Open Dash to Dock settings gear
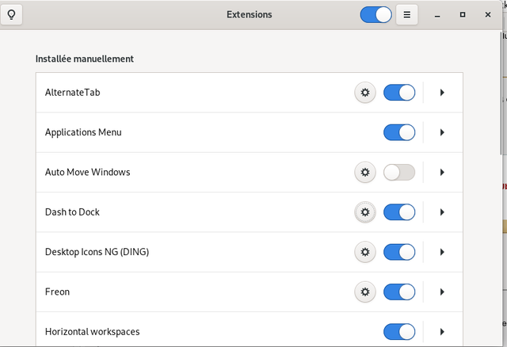 point(365,212)
